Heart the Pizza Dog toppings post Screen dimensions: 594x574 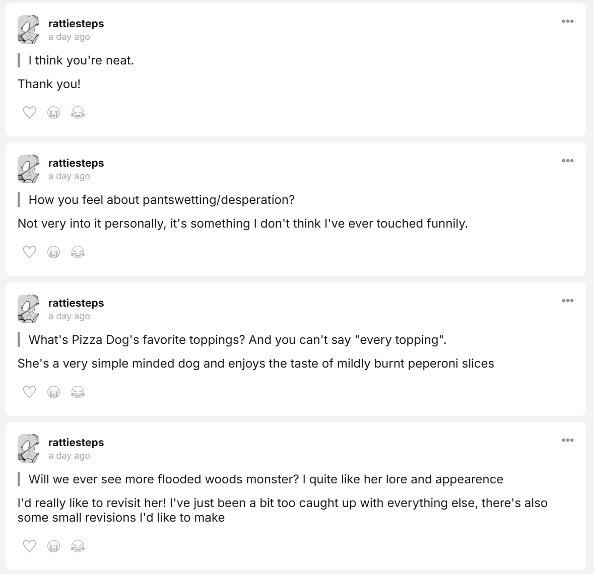pos(30,392)
